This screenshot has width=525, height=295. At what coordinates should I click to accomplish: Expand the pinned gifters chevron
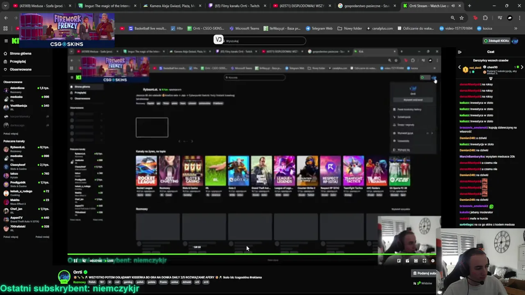[x=491, y=79]
